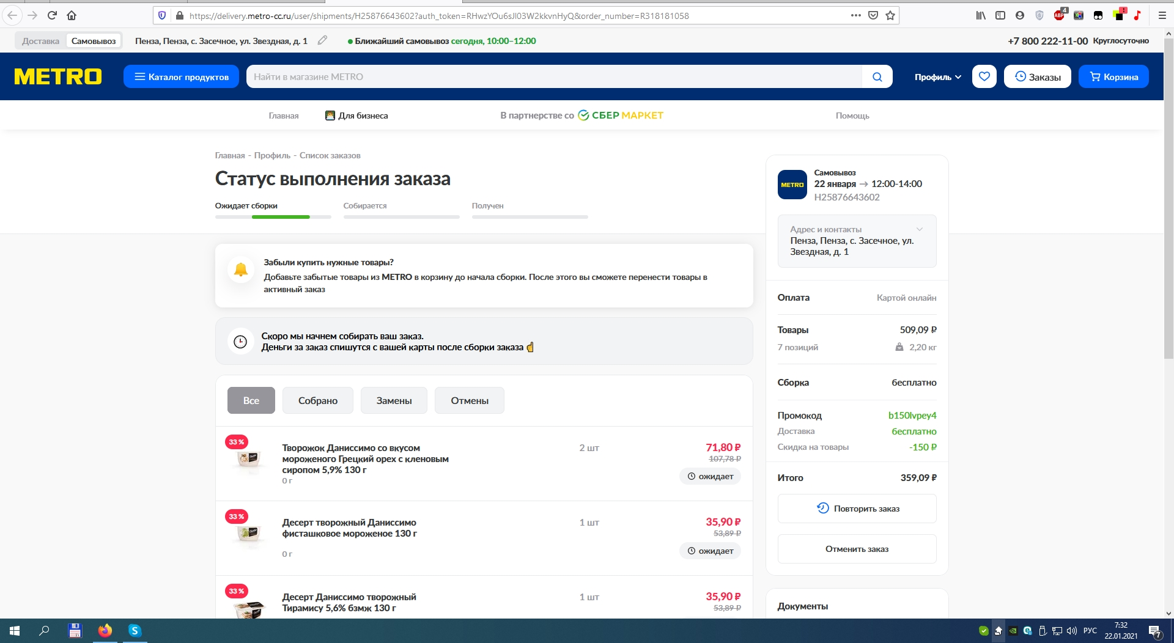Viewport: 1174px width, 643px height.
Task: Open Заказы orders button
Action: click(1038, 76)
